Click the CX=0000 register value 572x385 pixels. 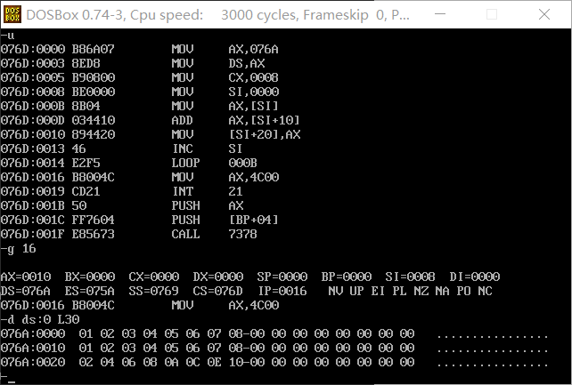(154, 277)
